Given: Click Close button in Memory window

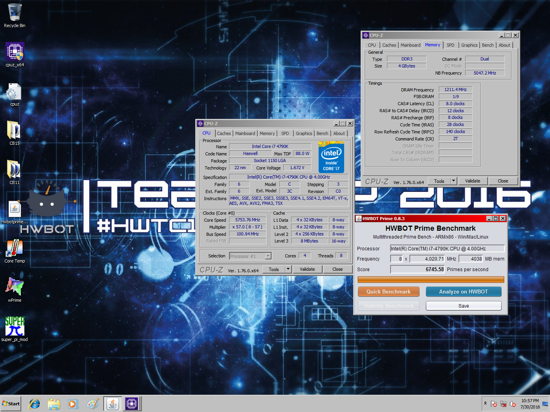Looking at the screenshot, I should tap(503, 181).
